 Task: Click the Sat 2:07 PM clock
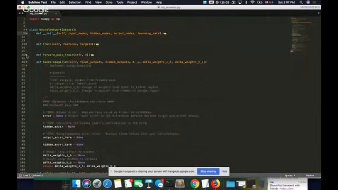click(286, 2)
